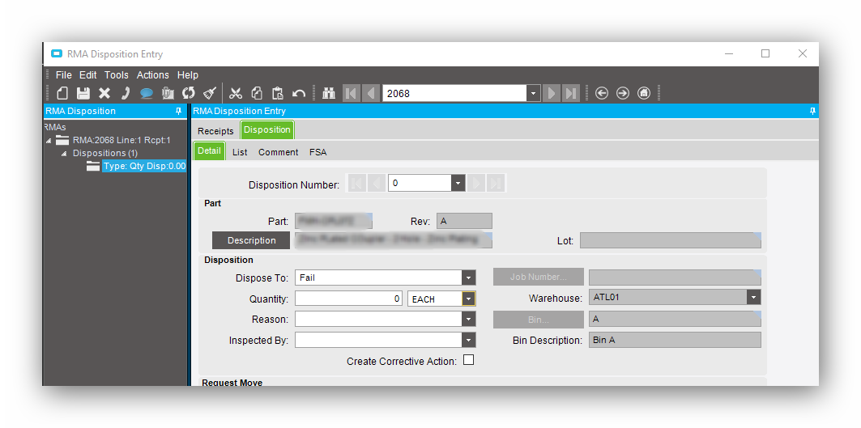Select the Detail sub-tab

[209, 151]
